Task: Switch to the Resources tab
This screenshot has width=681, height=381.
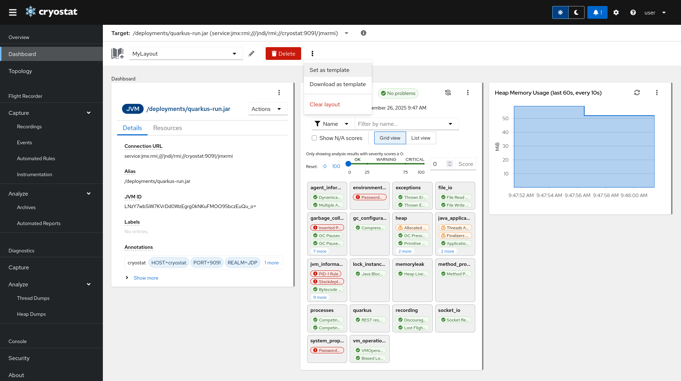Action: (x=167, y=128)
